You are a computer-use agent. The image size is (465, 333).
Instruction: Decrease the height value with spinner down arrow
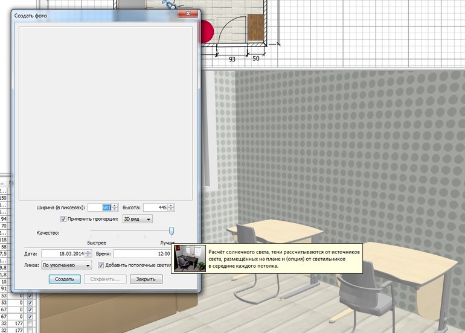(x=171, y=210)
